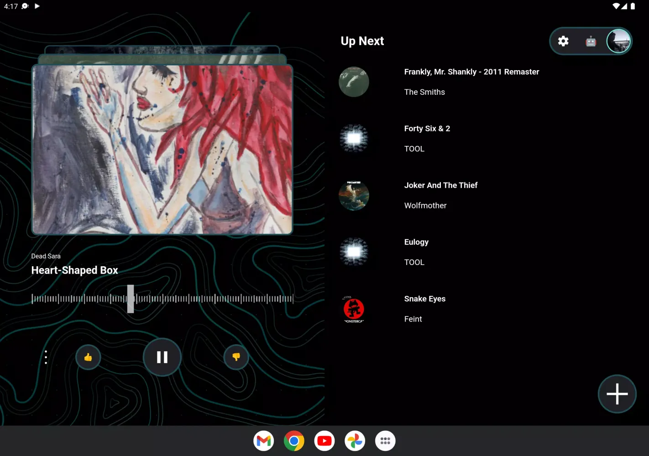Image resolution: width=649 pixels, height=456 pixels.
Task: Select Frankly, Mr. Shankly album thumbnail
Action: [x=354, y=82]
